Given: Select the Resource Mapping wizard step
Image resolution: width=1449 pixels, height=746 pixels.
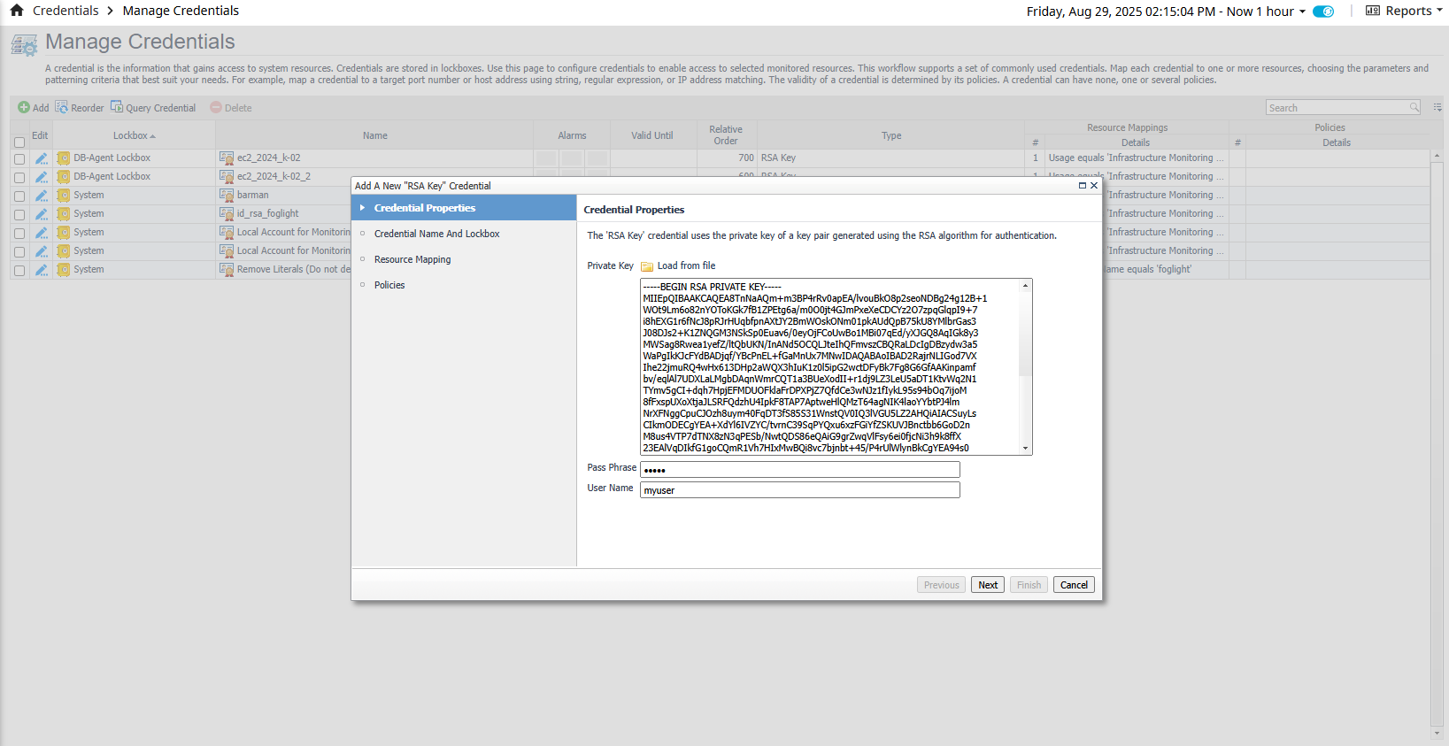Looking at the screenshot, I should [x=412, y=259].
